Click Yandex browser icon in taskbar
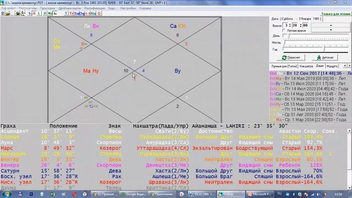352x198 pixels. point(85,194)
